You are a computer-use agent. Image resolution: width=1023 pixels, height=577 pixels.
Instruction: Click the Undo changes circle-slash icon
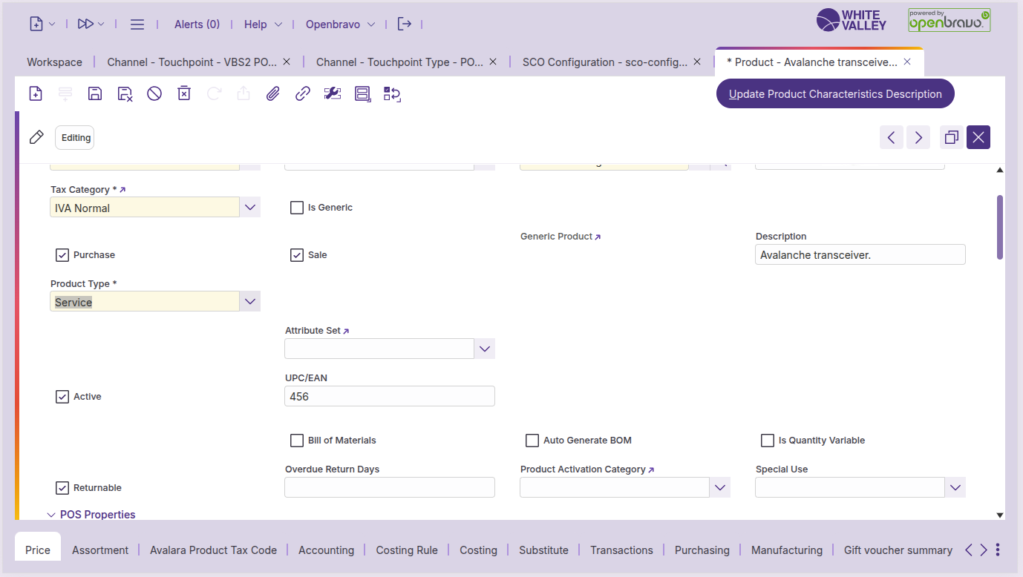[154, 93]
